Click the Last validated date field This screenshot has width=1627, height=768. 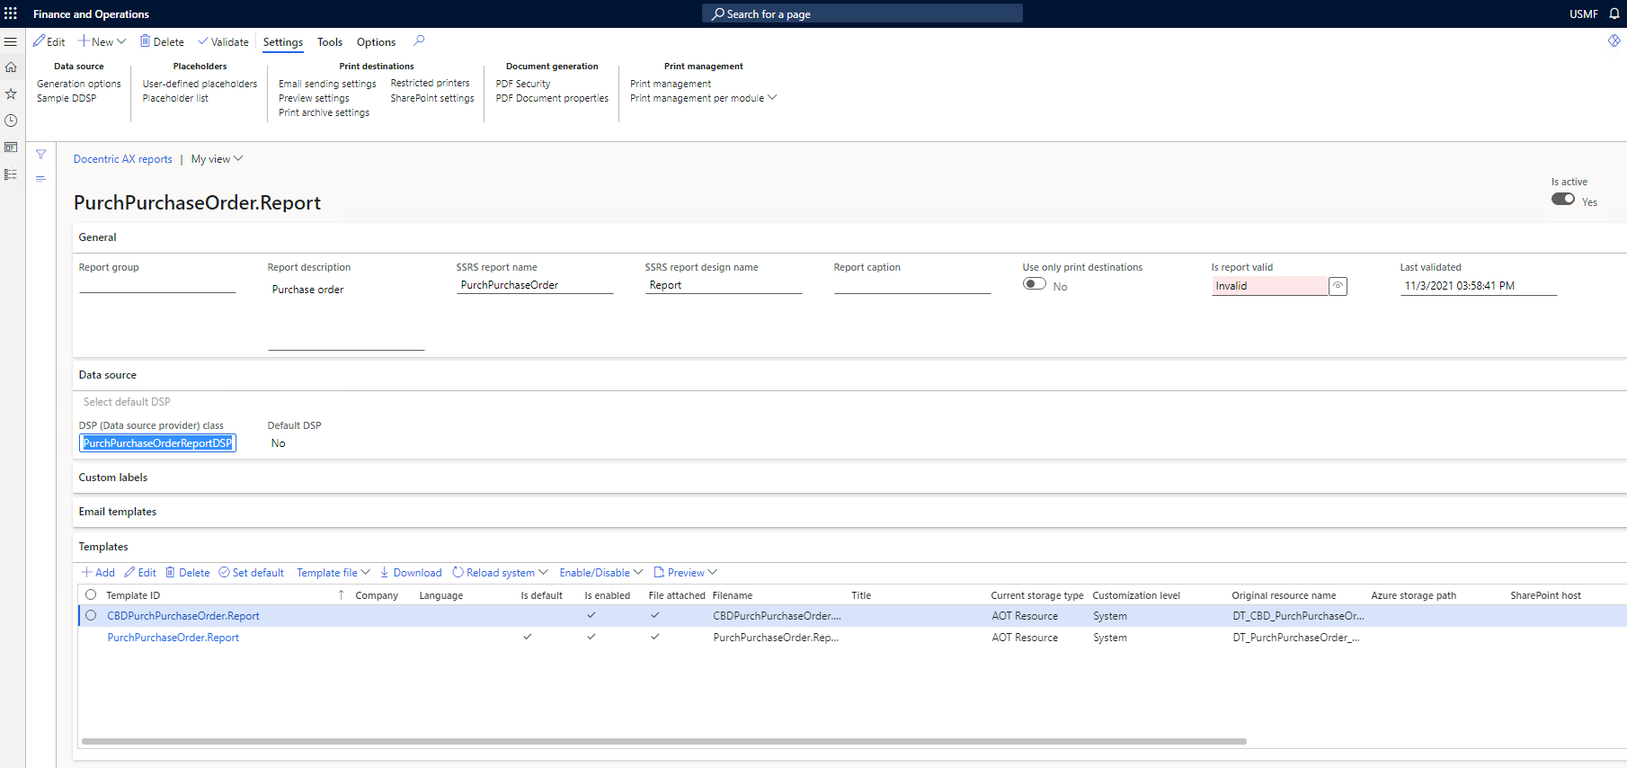pos(1479,286)
